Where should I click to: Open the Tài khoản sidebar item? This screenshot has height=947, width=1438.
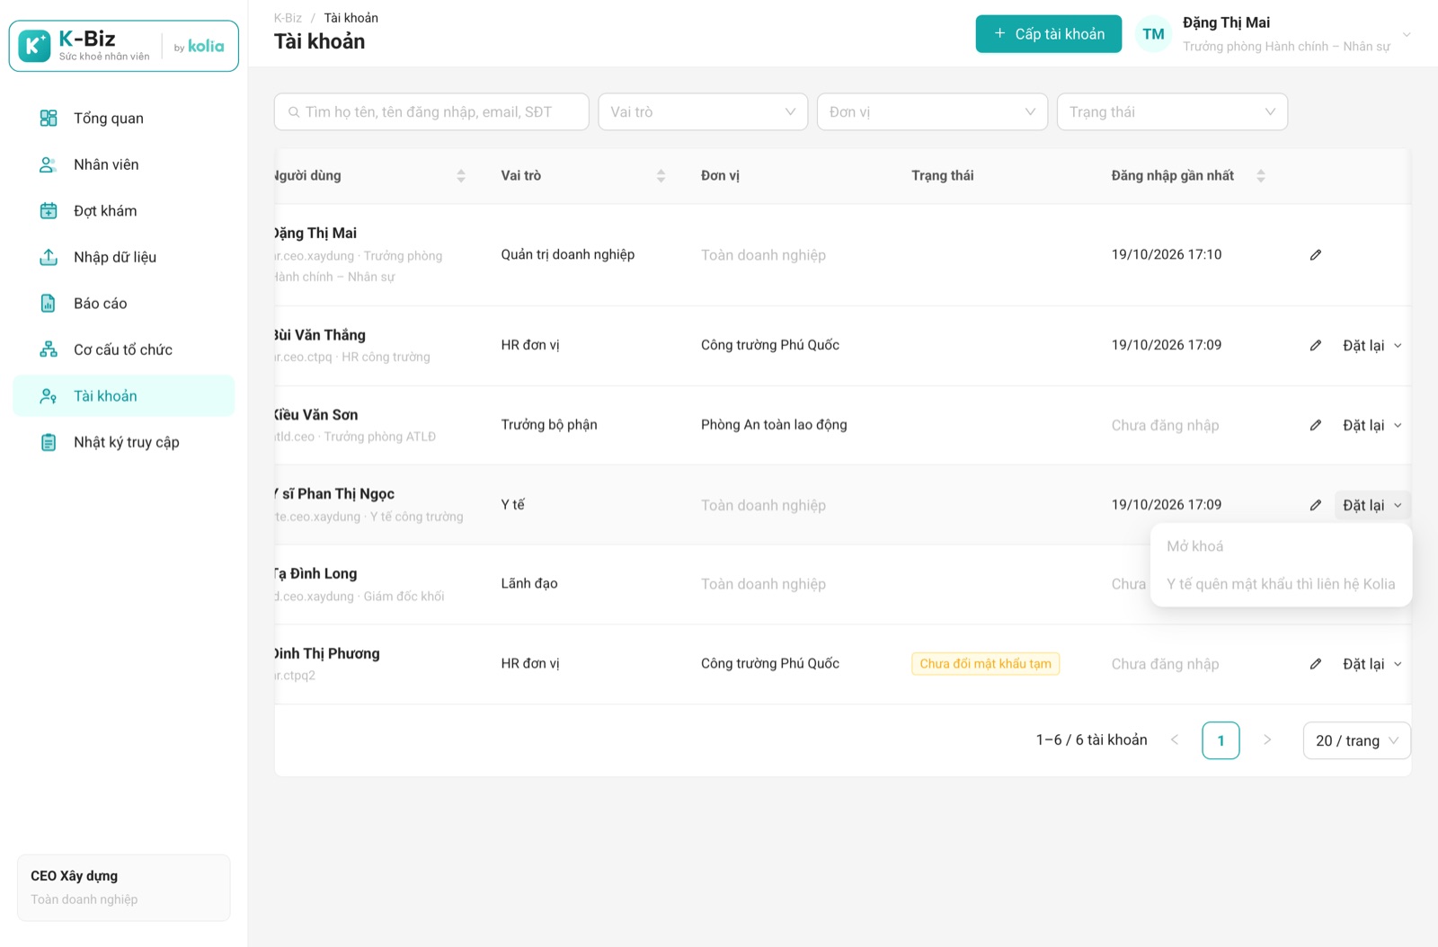point(124,395)
